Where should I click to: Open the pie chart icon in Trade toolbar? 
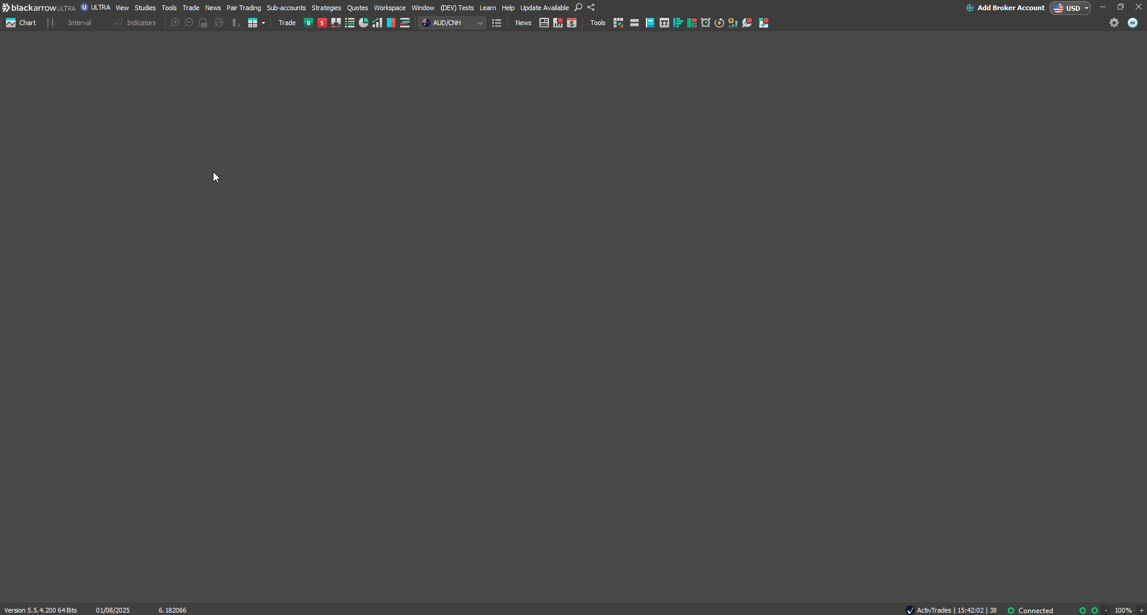click(364, 23)
